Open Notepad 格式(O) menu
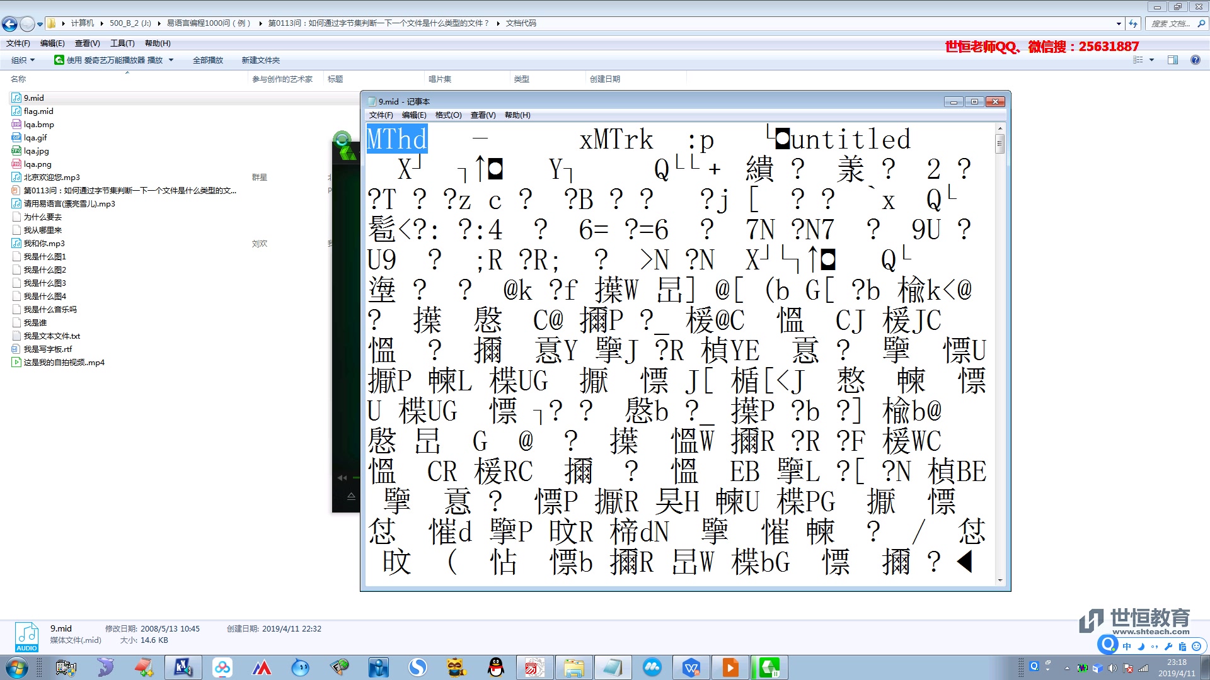Viewport: 1210px width, 680px height. coord(448,115)
